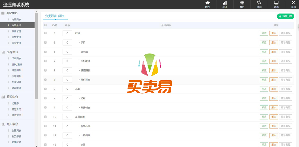The width and height of the screenshot is (299, 147).
Task: Click the 商品中心 section icon
Action: click(3, 13)
